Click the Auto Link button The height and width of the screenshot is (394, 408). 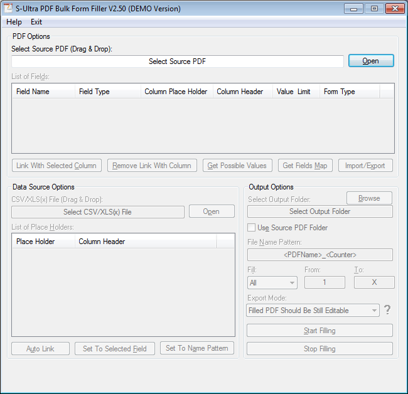40,349
